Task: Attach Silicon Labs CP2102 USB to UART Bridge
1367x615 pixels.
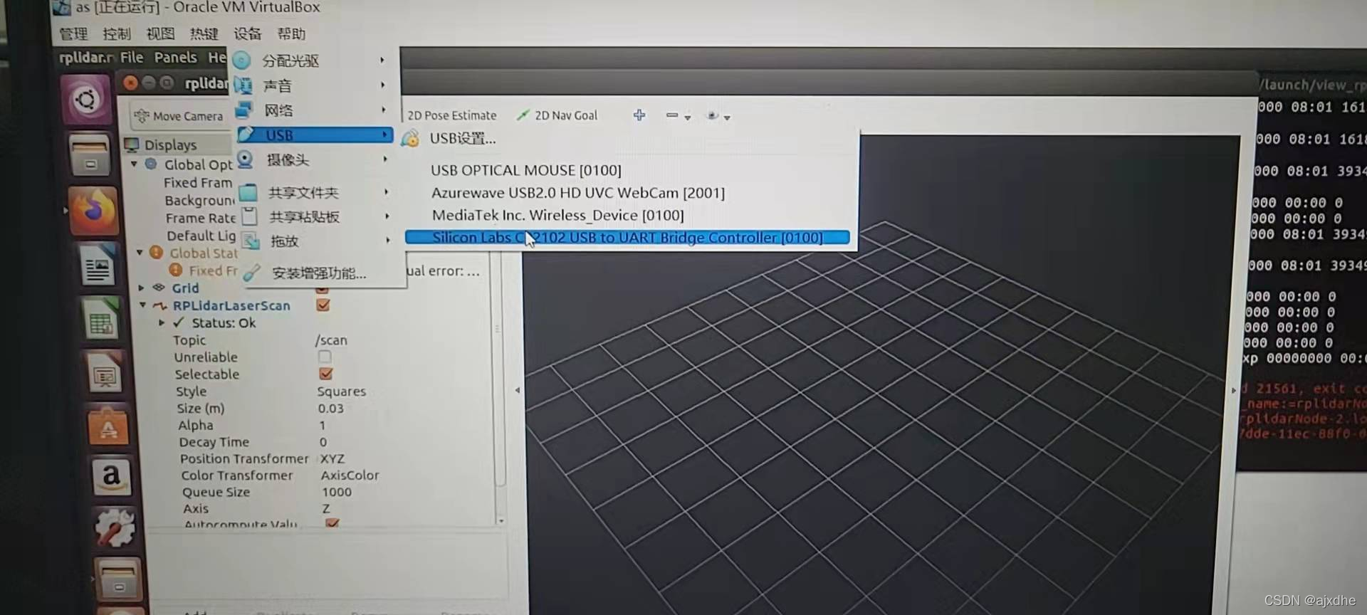Action: 627,238
